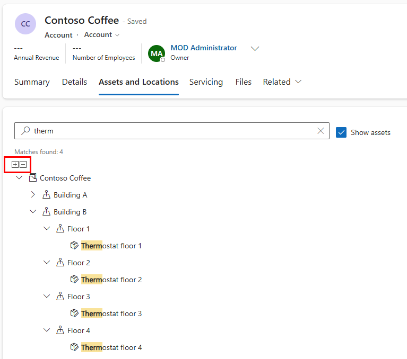Click the collapse all tree icon
The height and width of the screenshot is (359, 407).
tap(23, 165)
